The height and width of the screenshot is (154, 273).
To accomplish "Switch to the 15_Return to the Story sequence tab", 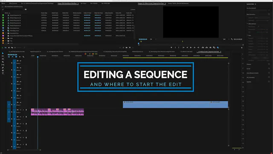I will 186,52.
